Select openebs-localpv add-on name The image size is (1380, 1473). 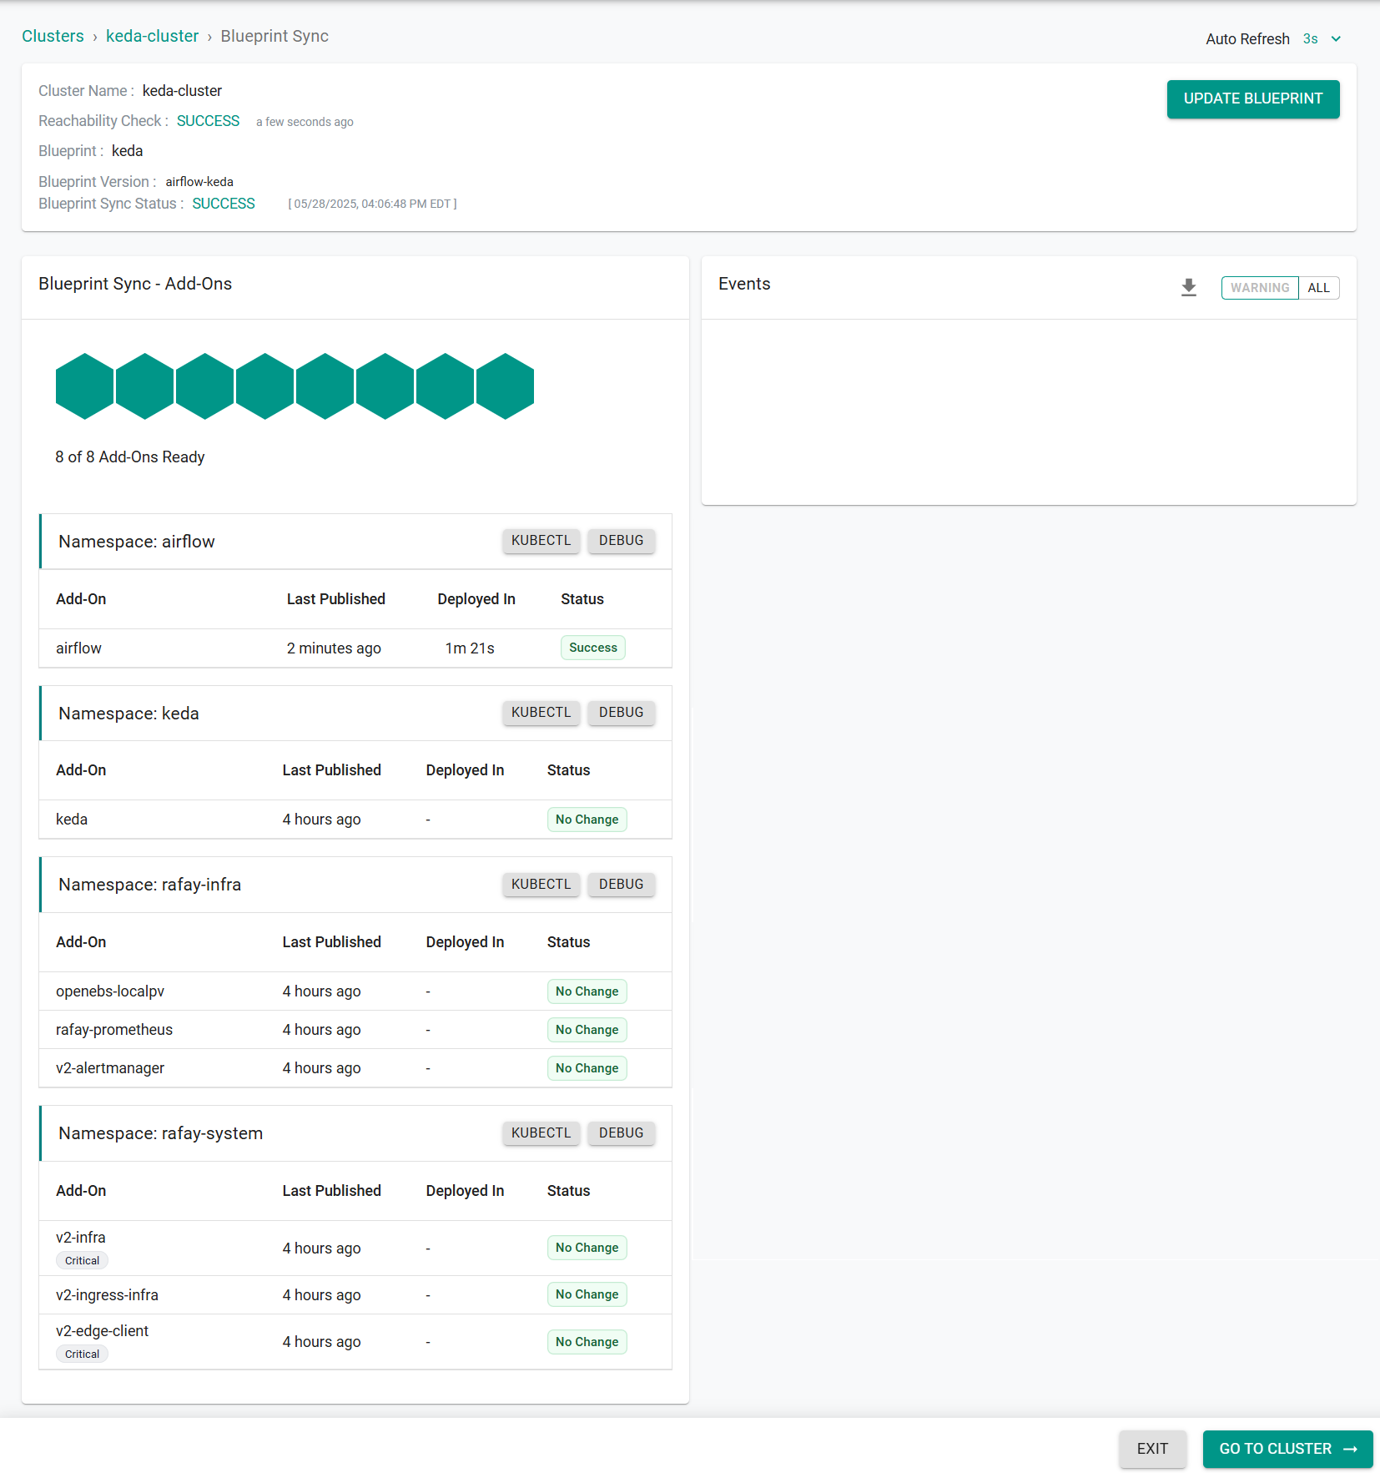tap(110, 991)
